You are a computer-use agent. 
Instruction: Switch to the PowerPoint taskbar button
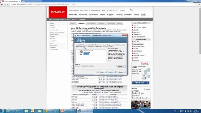point(68,111)
